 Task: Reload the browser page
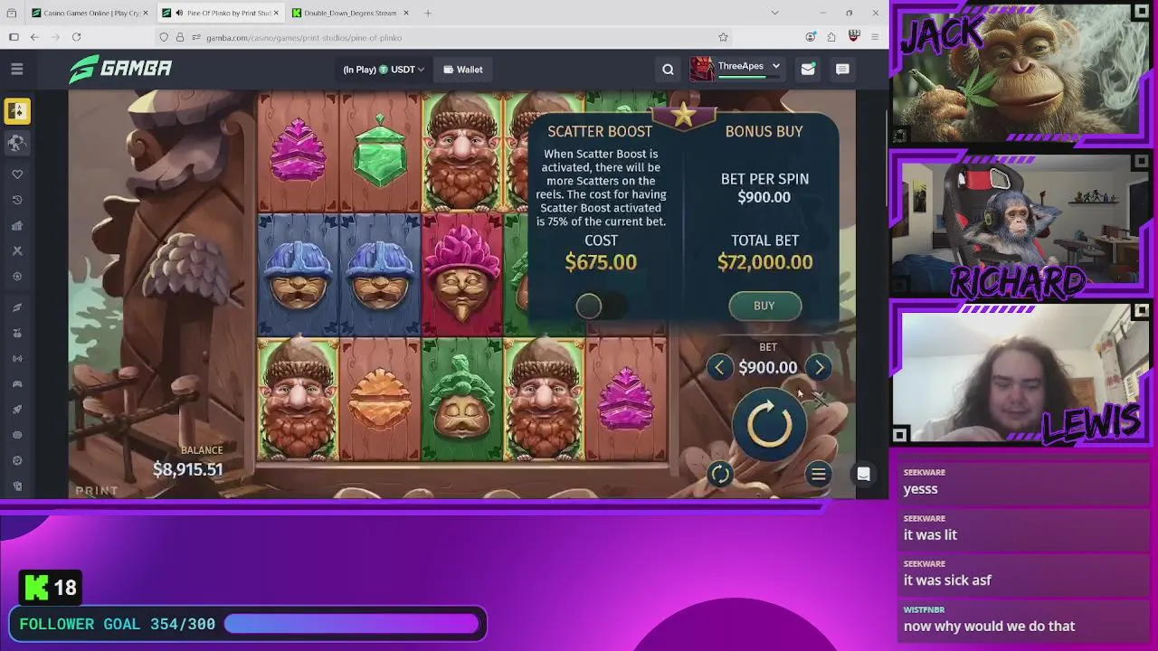[x=76, y=37]
